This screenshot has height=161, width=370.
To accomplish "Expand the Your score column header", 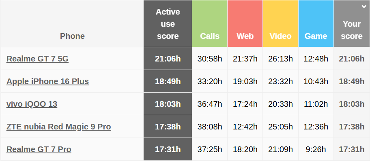I will tap(352, 24).
